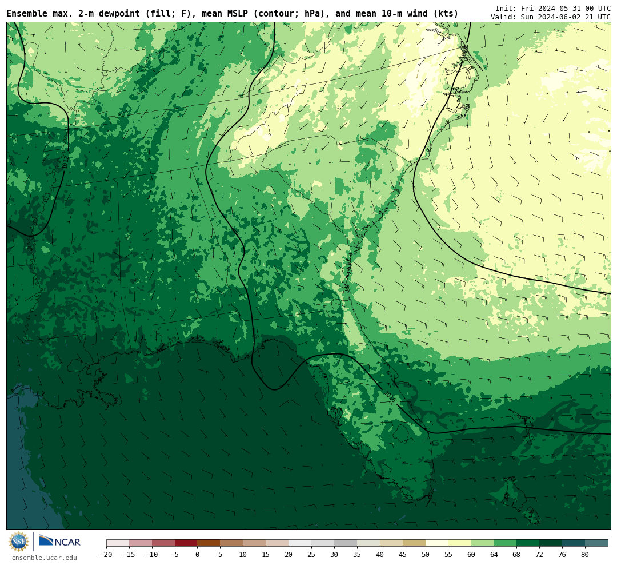The image size is (617, 565).
Task: Pick the colorbar swatch between -10 and -5
Action: pyautogui.click(x=163, y=543)
